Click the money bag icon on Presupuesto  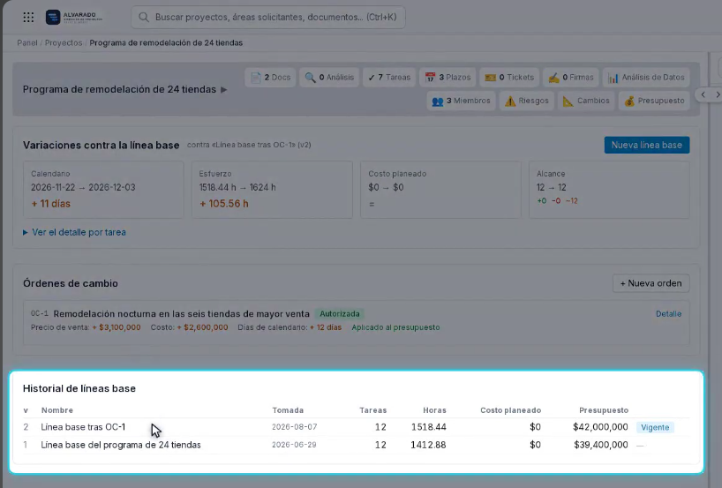point(629,101)
